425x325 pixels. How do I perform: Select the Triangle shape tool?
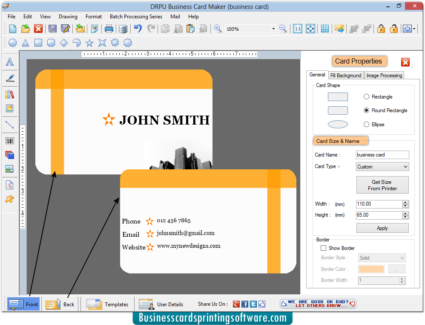26,43
